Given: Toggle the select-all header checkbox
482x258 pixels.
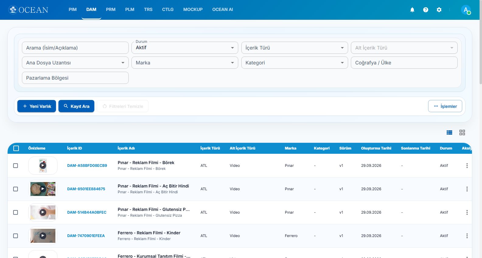Looking at the screenshot, I should pyautogui.click(x=16, y=148).
